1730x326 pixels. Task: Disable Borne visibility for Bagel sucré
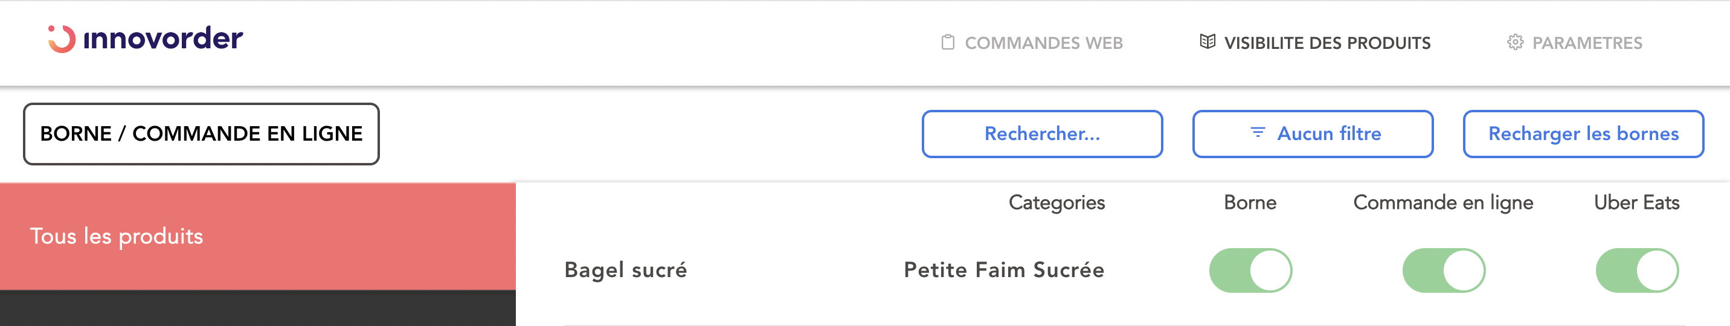click(x=1250, y=270)
